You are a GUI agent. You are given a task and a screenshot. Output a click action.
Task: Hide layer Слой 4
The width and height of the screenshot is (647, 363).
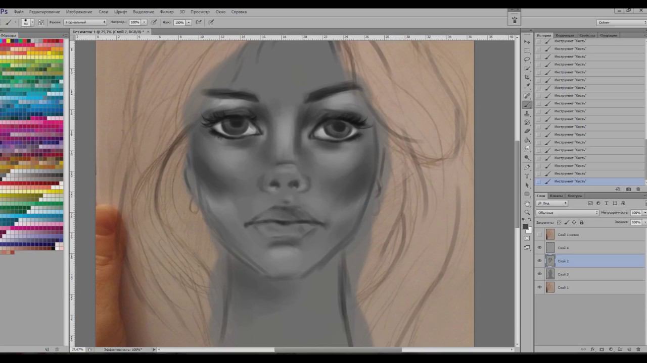tap(539, 248)
